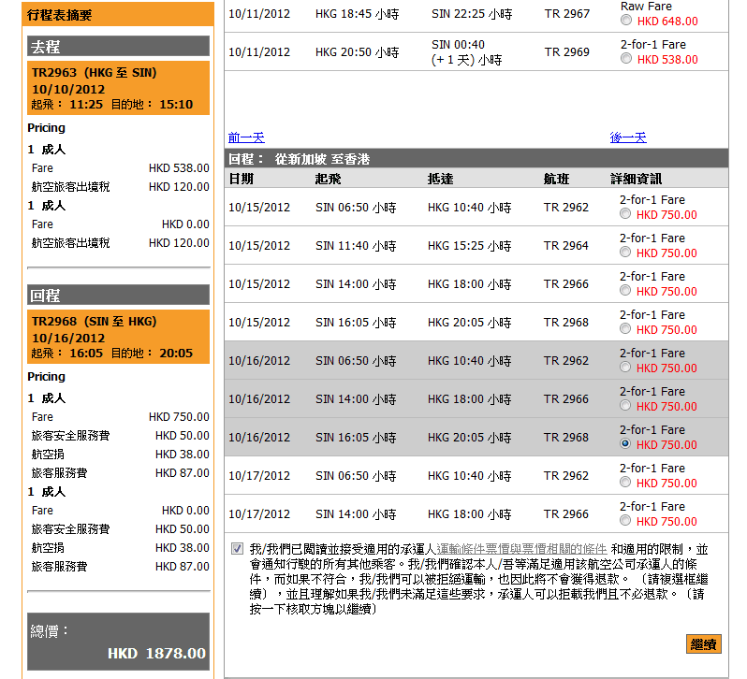Choose 10/15 return flight TR 2964 fare
Image resolution: width=747 pixels, height=679 pixels.
point(626,253)
